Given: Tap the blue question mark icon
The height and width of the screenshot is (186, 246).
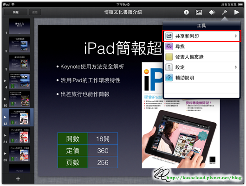Looking at the screenshot, I should 169,78.
